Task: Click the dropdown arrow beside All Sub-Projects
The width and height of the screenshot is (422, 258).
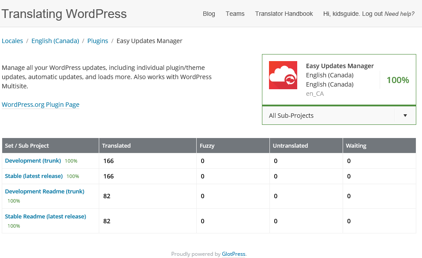Action: [x=405, y=116]
